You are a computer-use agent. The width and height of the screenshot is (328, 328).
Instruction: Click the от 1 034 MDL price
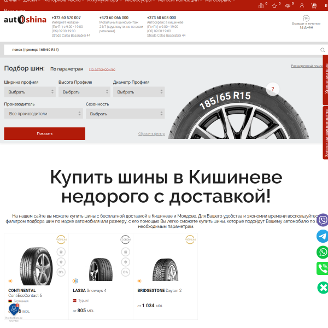150,306
